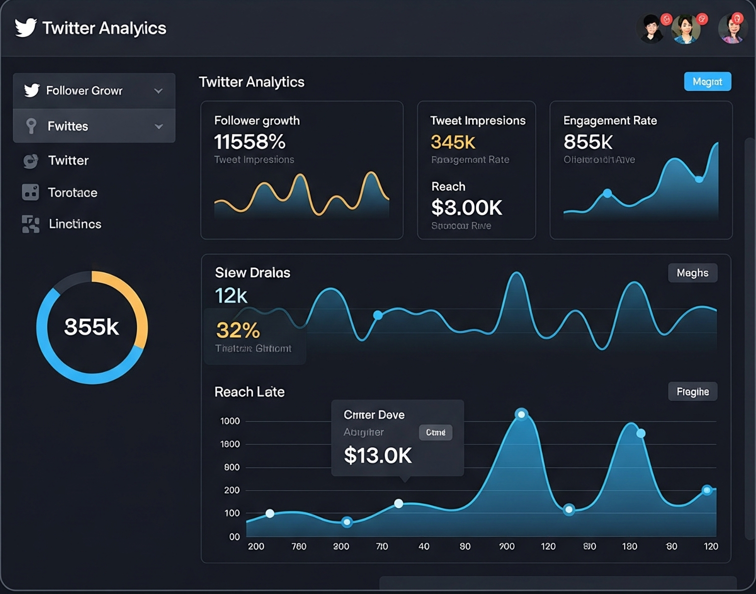756x594 pixels.
Task: Select Twitter in the sidebar menu
Action: point(68,160)
